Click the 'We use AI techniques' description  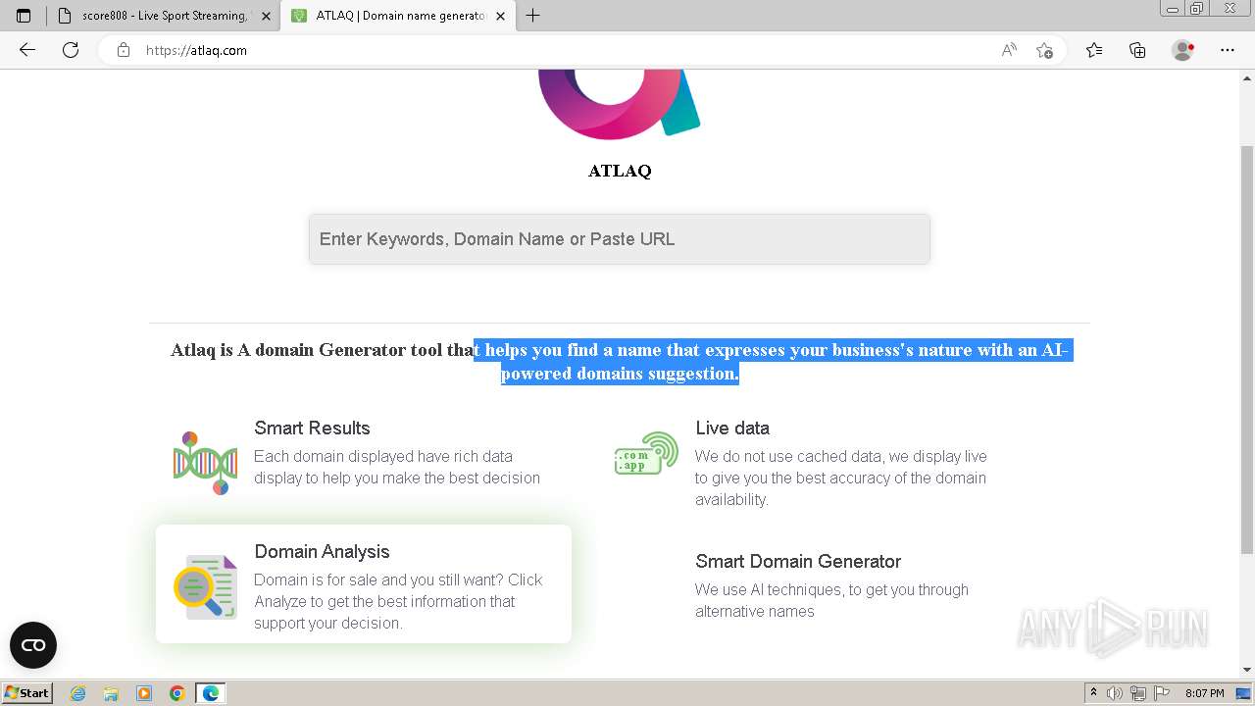[831, 600]
